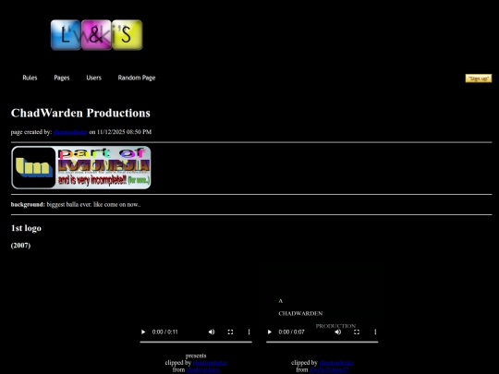
Task: Seek on the 0:11 video progress bar
Action: click(196, 343)
